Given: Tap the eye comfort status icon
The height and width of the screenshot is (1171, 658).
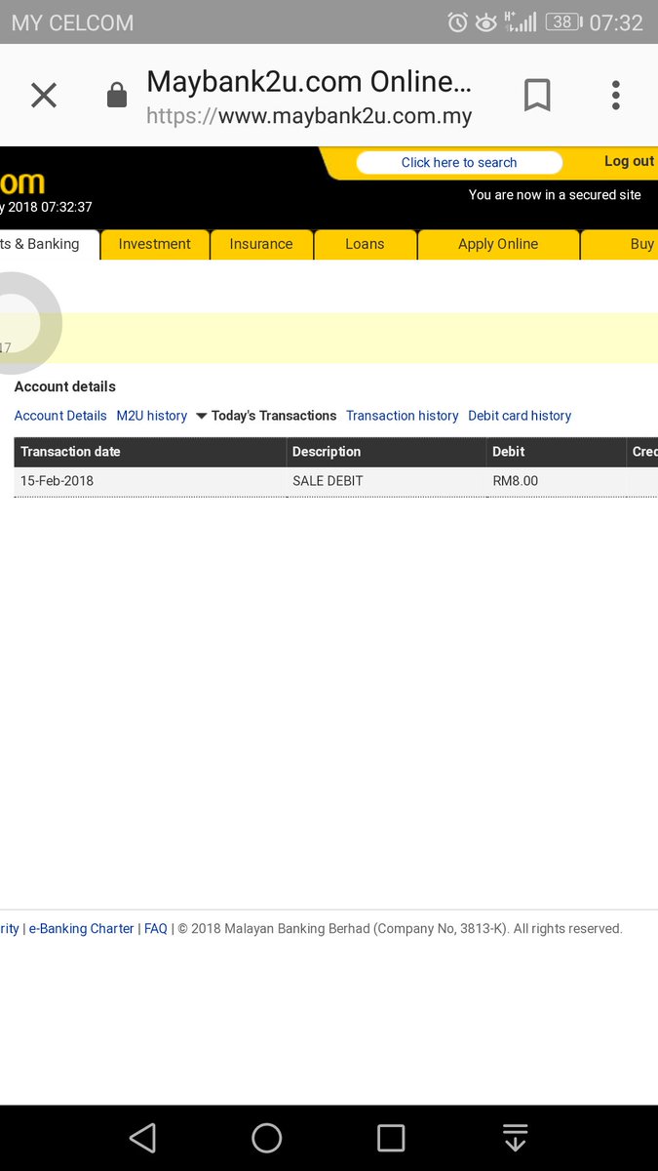Looking at the screenshot, I should tap(485, 22).
